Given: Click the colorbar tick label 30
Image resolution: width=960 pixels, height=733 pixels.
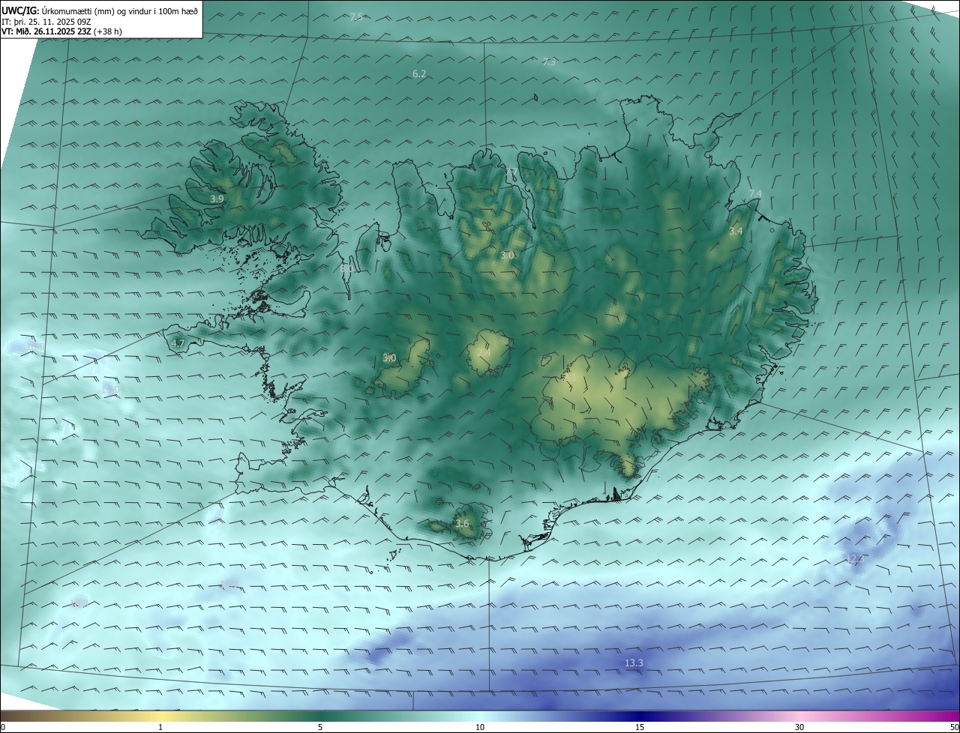Looking at the screenshot, I should tap(799, 727).
